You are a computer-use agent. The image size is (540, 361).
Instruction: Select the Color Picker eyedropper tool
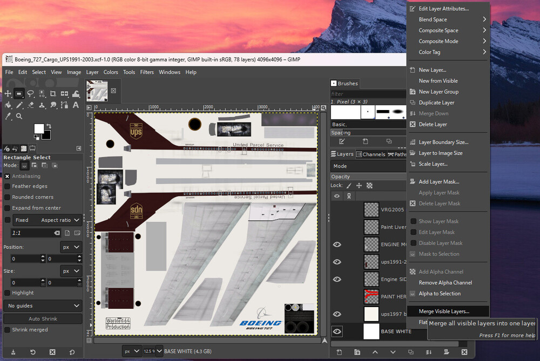tap(8, 116)
